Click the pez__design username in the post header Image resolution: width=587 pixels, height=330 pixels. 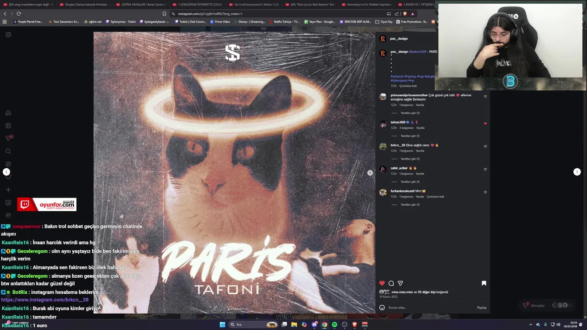point(399,38)
